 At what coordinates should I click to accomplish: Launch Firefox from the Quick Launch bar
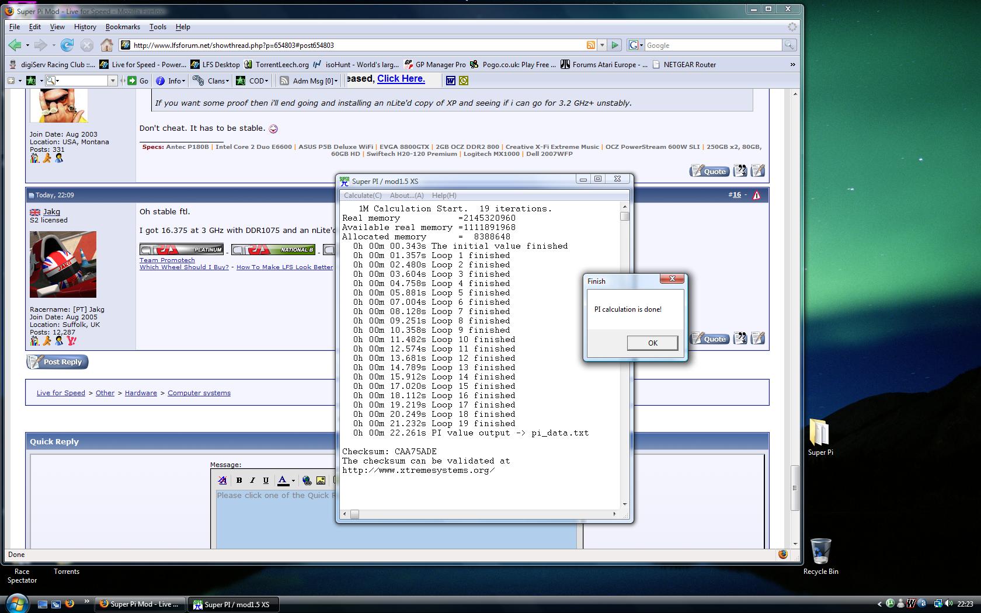point(69,604)
